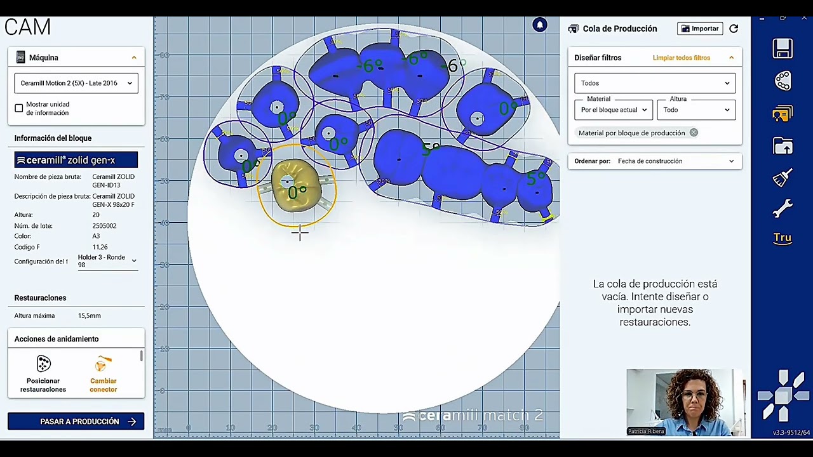
Task: Open the Holder 3 - Ronde 98 dropdown
Action: point(107,261)
